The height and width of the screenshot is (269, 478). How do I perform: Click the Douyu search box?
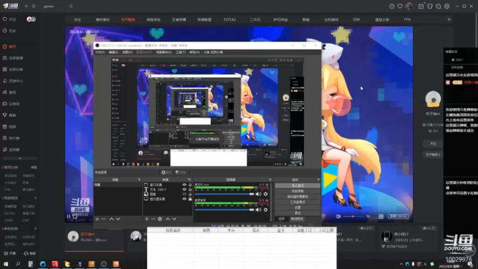[x=55, y=6]
